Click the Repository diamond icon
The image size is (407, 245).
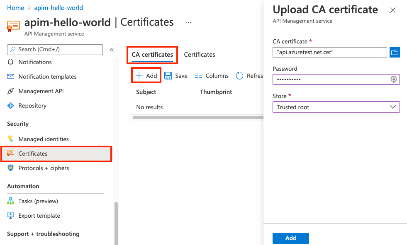click(x=11, y=106)
